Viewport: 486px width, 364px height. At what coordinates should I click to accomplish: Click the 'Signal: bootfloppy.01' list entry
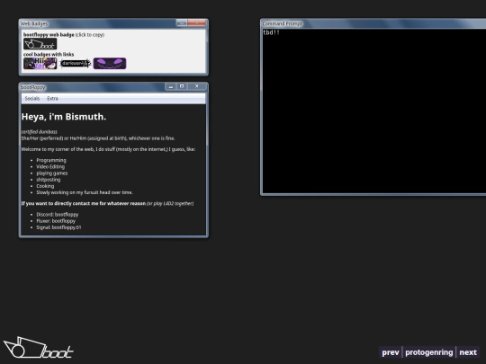pyautogui.click(x=58, y=227)
